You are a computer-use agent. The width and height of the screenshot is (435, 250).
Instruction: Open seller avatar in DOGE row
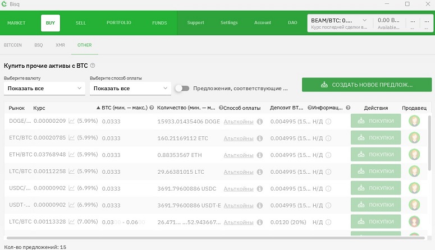[x=414, y=121]
